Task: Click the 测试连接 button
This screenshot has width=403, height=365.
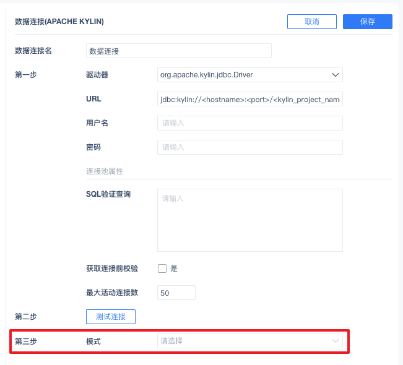Action: (x=111, y=317)
